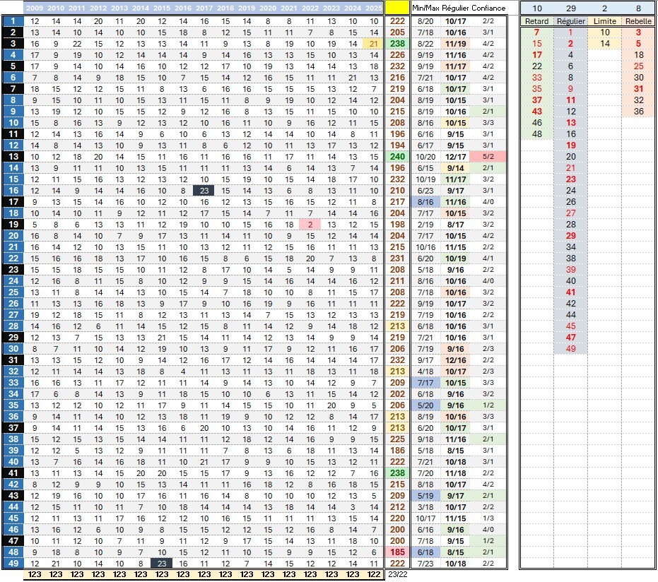Select the 2025 year column header
The width and height of the screenshot is (658, 582).
pyautogui.click(x=373, y=8)
